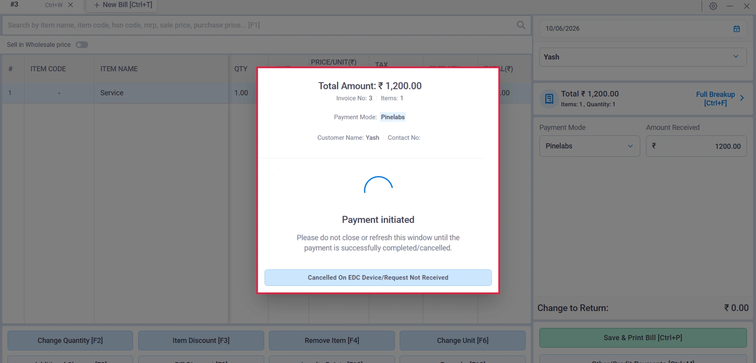The image size is (756, 363).
Task: Click the plus icon for New Bill
Action: 96,5
